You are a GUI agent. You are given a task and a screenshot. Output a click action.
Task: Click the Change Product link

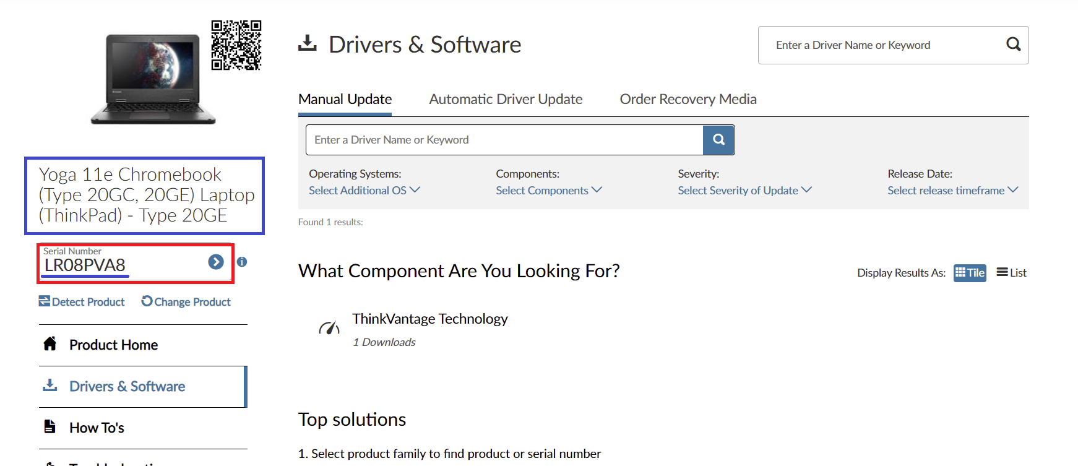(x=186, y=302)
